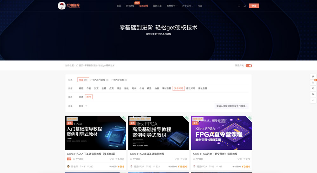Image resolution: width=317 pixels, height=173 pixels.
Task: Select 降序 descending order
Action: [89, 97]
